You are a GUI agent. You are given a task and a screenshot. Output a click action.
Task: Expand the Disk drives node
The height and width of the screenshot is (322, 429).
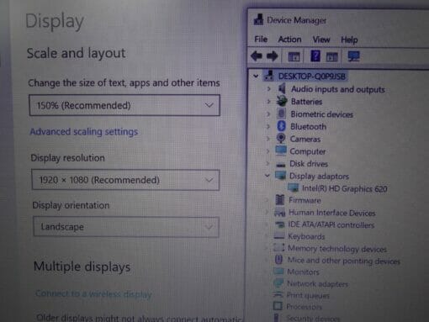[267, 163]
